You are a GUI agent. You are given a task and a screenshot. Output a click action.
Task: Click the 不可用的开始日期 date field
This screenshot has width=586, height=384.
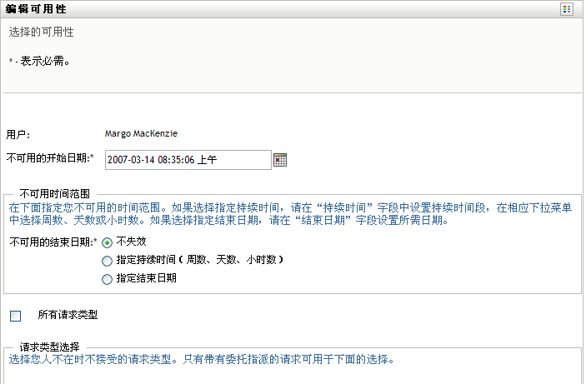click(188, 160)
